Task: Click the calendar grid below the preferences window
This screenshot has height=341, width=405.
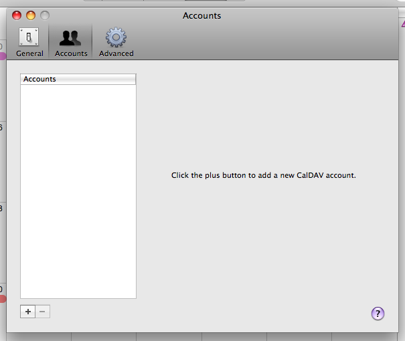Action: tap(201, 336)
